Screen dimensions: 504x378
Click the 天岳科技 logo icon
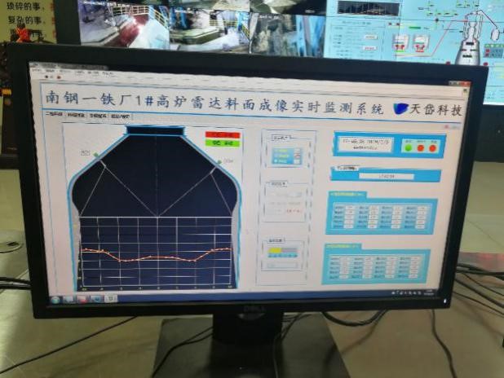[x=400, y=108]
